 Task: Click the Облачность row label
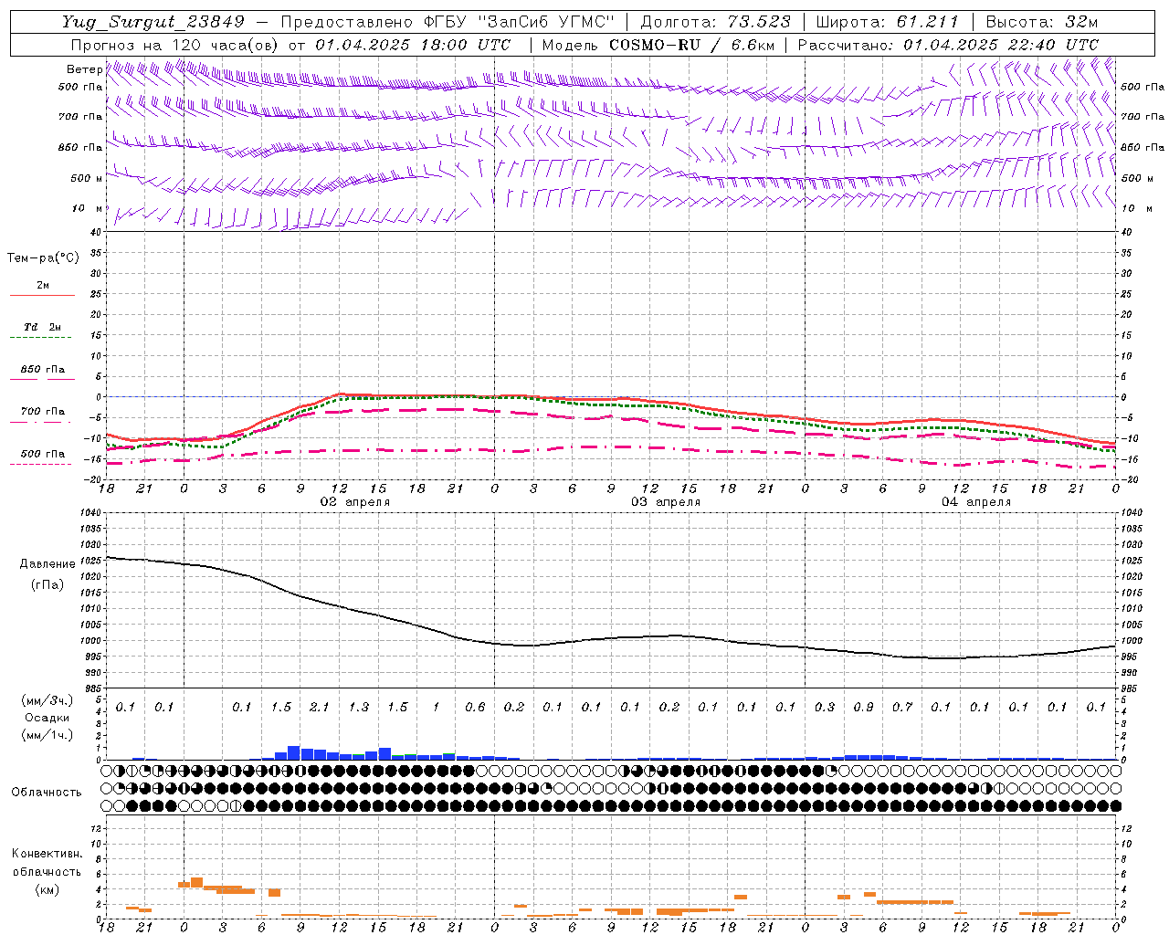click(47, 793)
